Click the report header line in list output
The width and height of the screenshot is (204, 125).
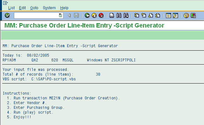click(60, 46)
